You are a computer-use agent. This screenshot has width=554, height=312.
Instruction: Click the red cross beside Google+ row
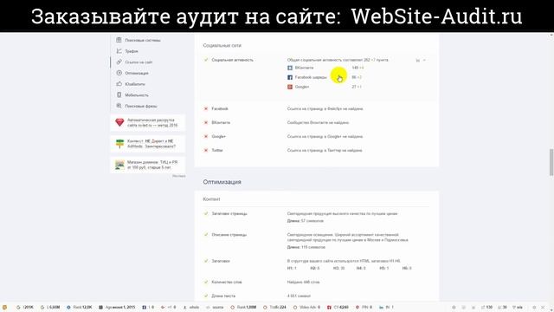pos(206,137)
